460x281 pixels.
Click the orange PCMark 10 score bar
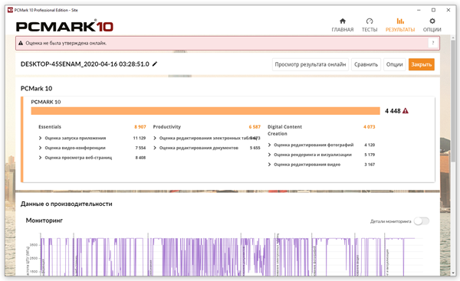pos(205,111)
